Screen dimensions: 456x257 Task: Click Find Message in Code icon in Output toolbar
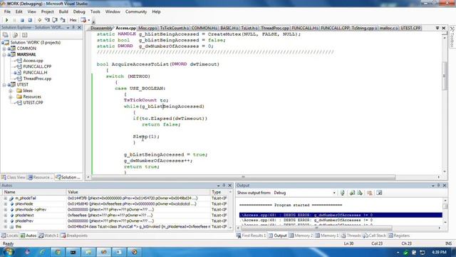coord(342,193)
